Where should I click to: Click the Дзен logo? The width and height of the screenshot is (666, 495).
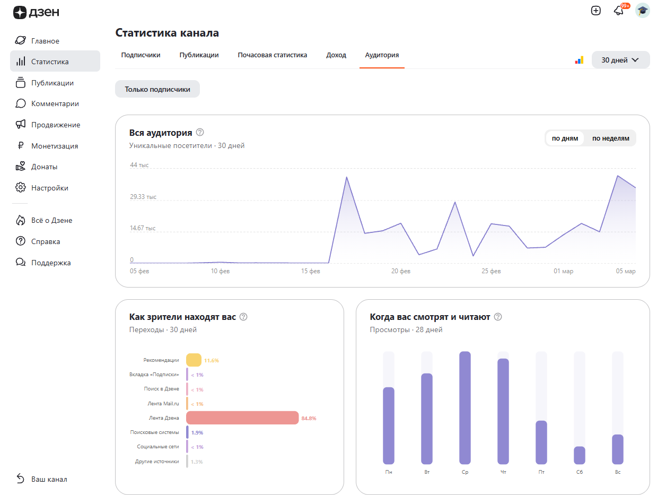(x=36, y=12)
